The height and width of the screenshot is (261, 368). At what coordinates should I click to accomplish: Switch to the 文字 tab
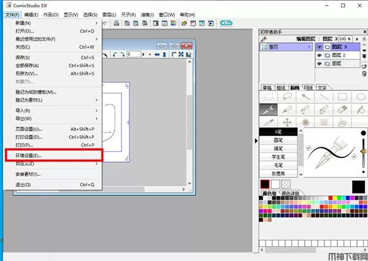pos(322,87)
